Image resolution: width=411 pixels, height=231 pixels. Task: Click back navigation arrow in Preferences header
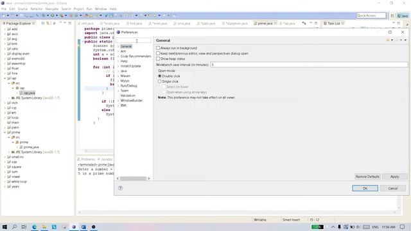click(x=388, y=40)
